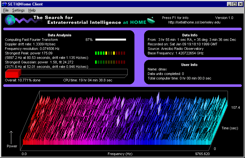Click 'Frequency resolution: 0.074506 Hz'

click(32, 49)
